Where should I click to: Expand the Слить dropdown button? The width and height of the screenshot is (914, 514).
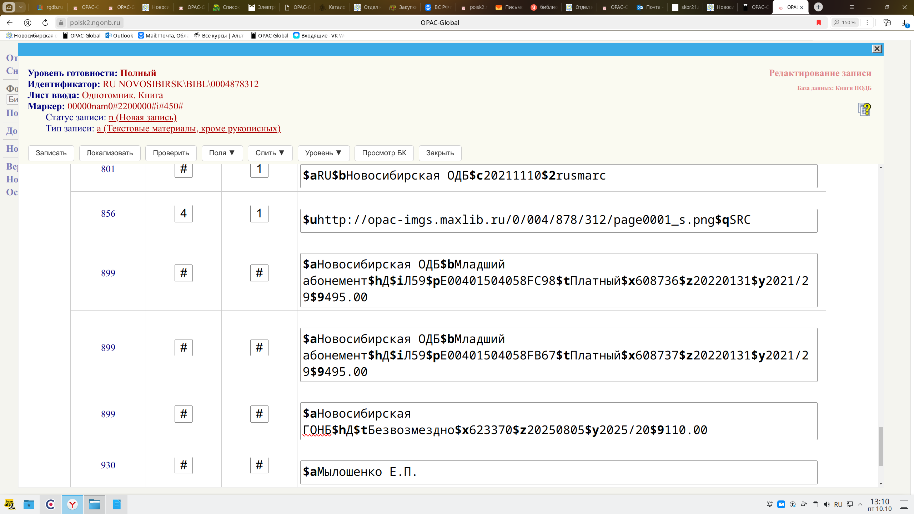pyautogui.click(x=270, y=153)
